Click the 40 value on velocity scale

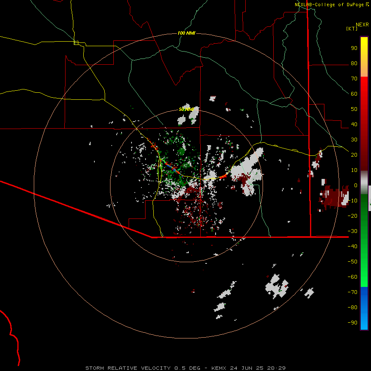[x=354, y=124]
